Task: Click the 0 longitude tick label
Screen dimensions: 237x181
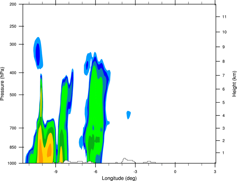Action: [175, 172]
